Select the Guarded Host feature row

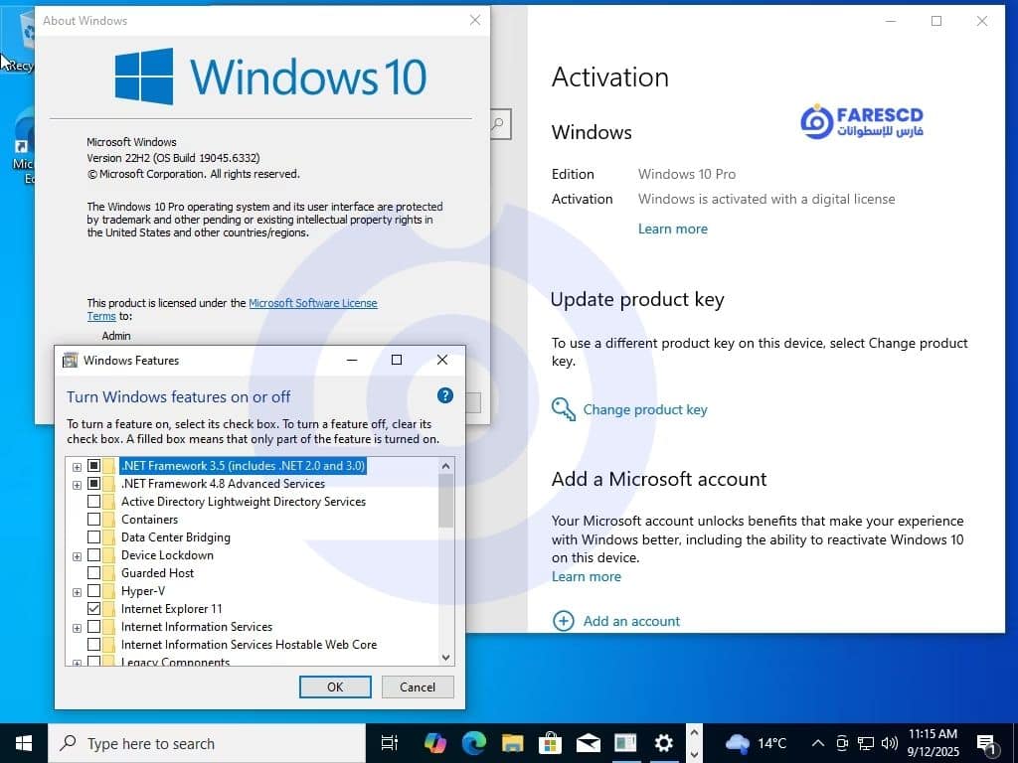(157, 573)
